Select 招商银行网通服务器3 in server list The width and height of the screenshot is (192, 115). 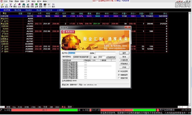(70, 71)
